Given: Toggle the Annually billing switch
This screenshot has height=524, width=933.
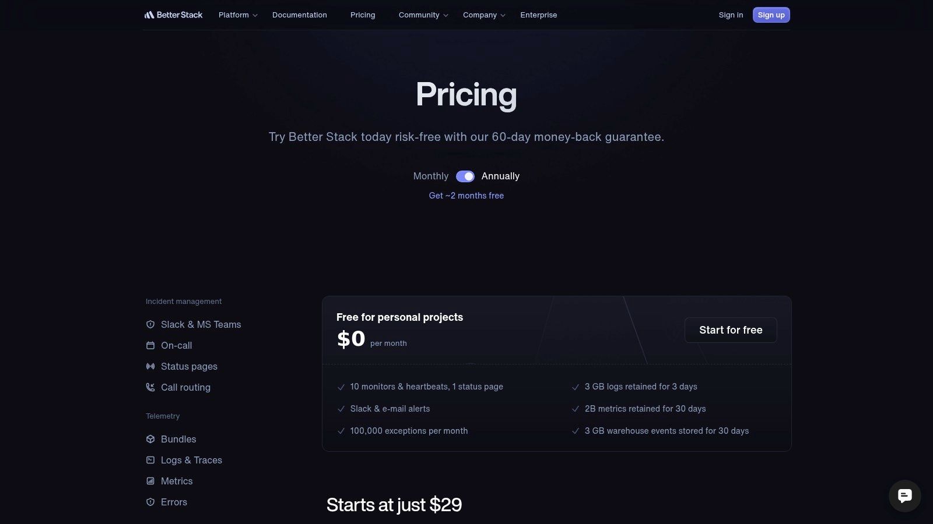Looking at the screenshot, I should pos(465,176).
